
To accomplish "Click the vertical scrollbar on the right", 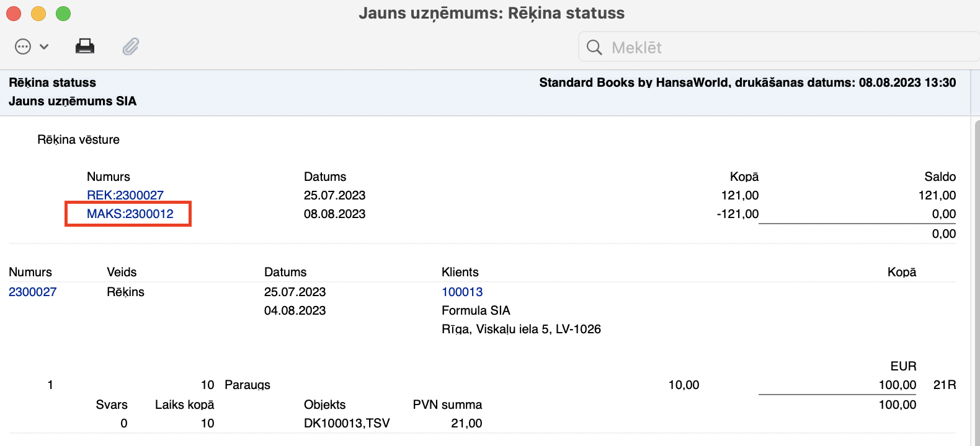I will click(x=976, y=279).
